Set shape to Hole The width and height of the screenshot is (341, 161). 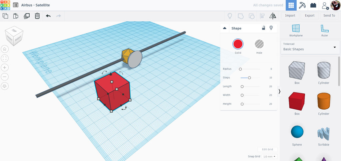[259, 44]
